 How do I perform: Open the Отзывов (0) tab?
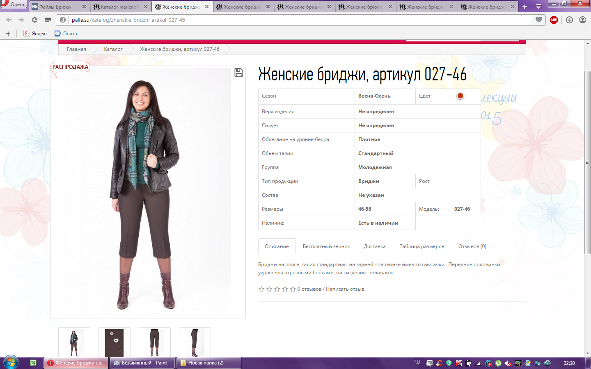472,246
